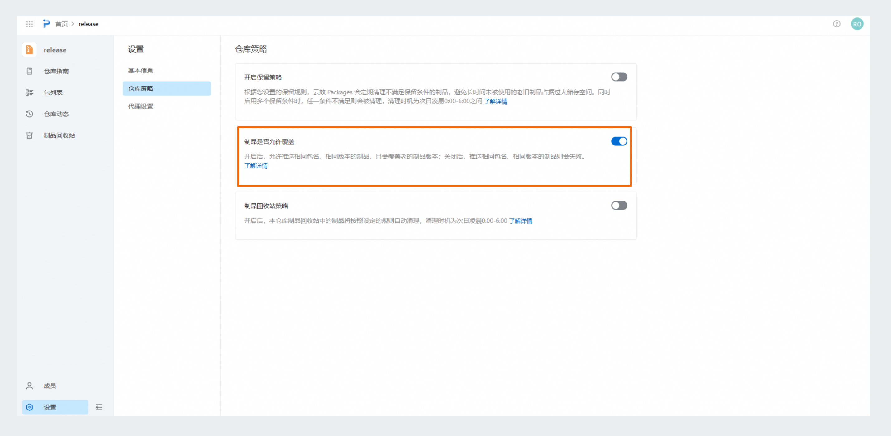Collapse the sidebar with the fold icon
This screenshot has height=436, width=891.
[99, 407]
